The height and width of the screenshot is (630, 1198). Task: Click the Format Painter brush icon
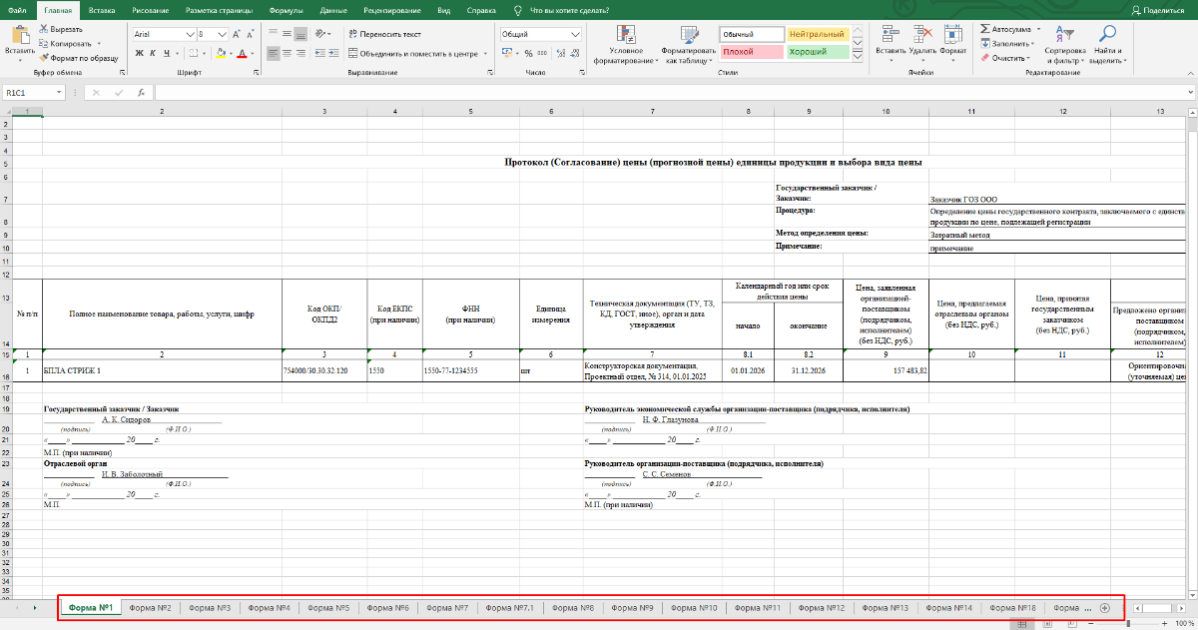coord(44,58)
